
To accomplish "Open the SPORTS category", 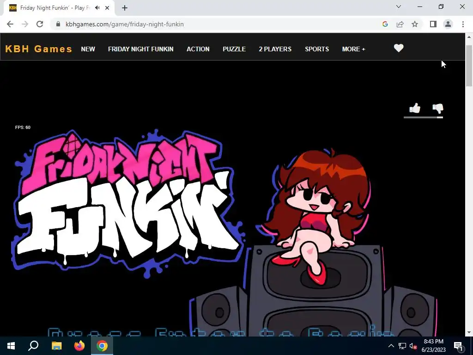I will pos(317,49).
